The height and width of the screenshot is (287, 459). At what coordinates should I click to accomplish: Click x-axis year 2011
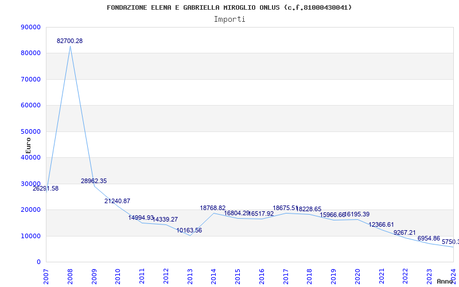click(142, 277)
